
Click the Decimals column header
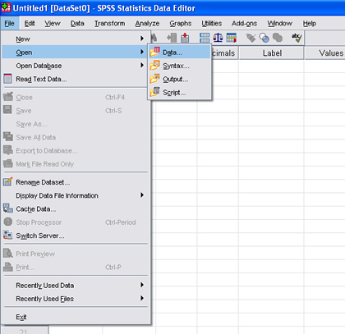(x=224, y=53)
